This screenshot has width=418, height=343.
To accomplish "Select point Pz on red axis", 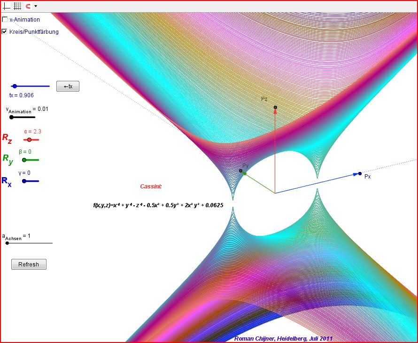I will 276,107.
